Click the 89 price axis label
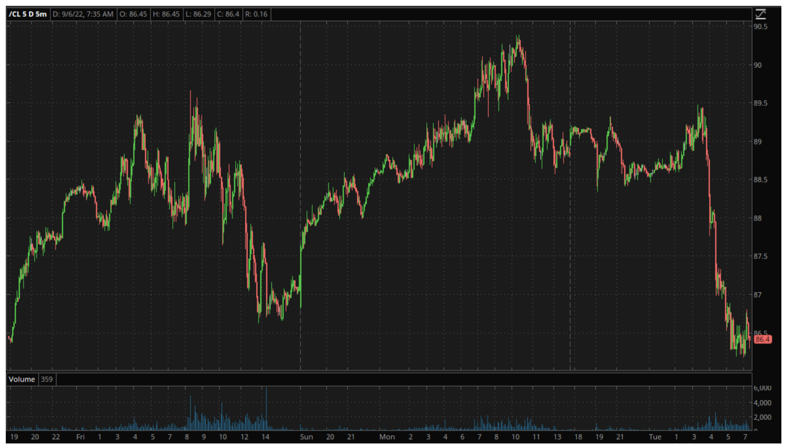 click(x=758, y=142)
